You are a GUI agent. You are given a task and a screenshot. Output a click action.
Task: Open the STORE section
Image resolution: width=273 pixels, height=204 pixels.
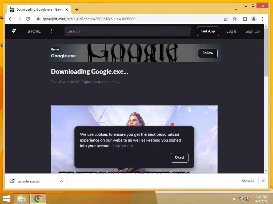tap(34, 31)
